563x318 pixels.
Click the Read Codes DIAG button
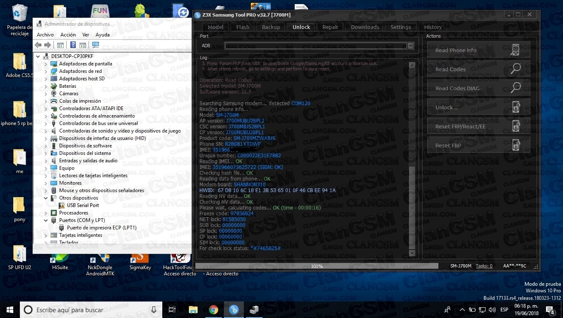pos(479,88)
